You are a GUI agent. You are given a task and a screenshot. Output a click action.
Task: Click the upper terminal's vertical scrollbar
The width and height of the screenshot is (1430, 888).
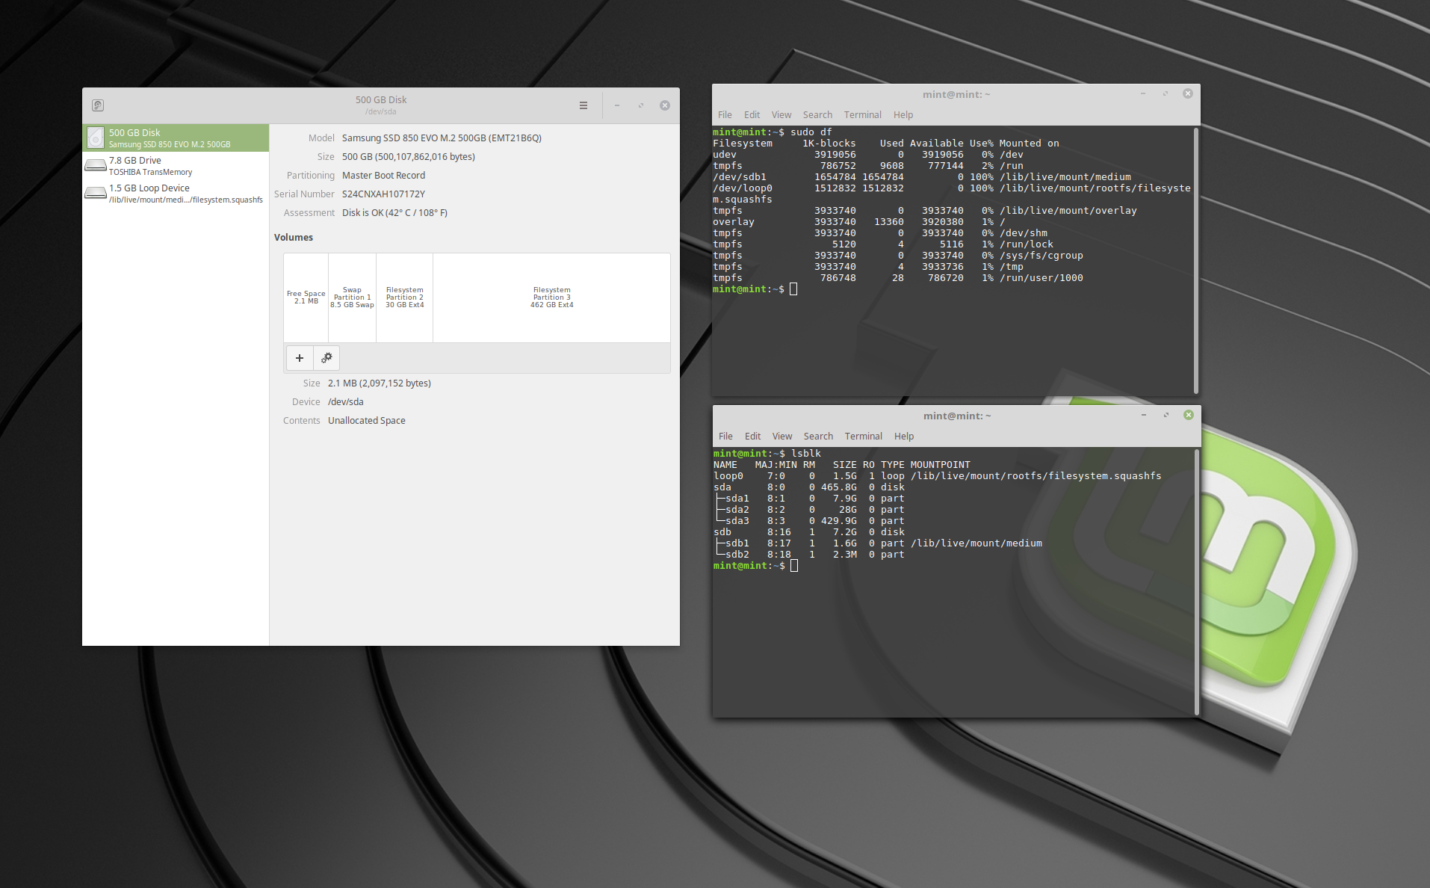(1196, 260)
